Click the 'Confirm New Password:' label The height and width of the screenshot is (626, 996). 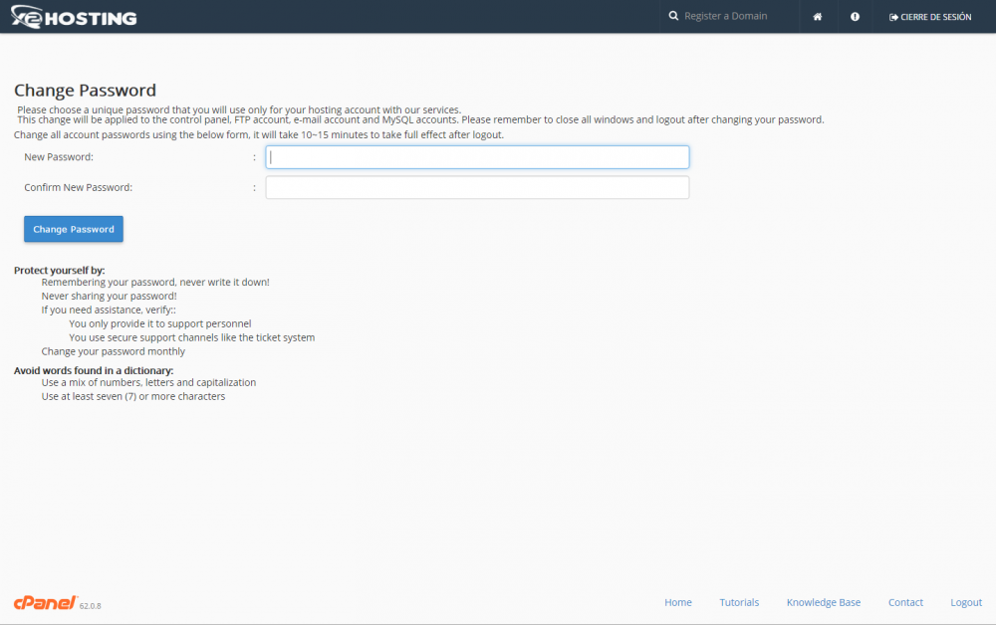click(78, 187)
